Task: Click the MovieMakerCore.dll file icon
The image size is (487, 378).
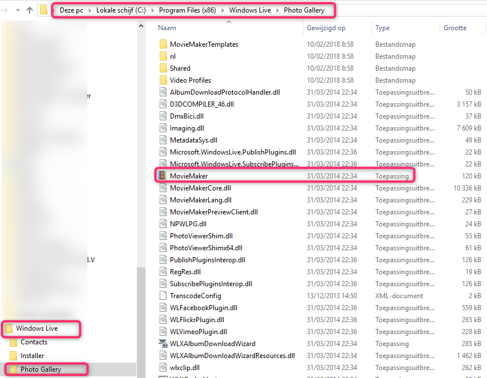Action: (x=163, y=188)
